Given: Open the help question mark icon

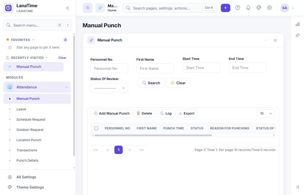Looking at the screenshot, I should [x=237, y=8].
